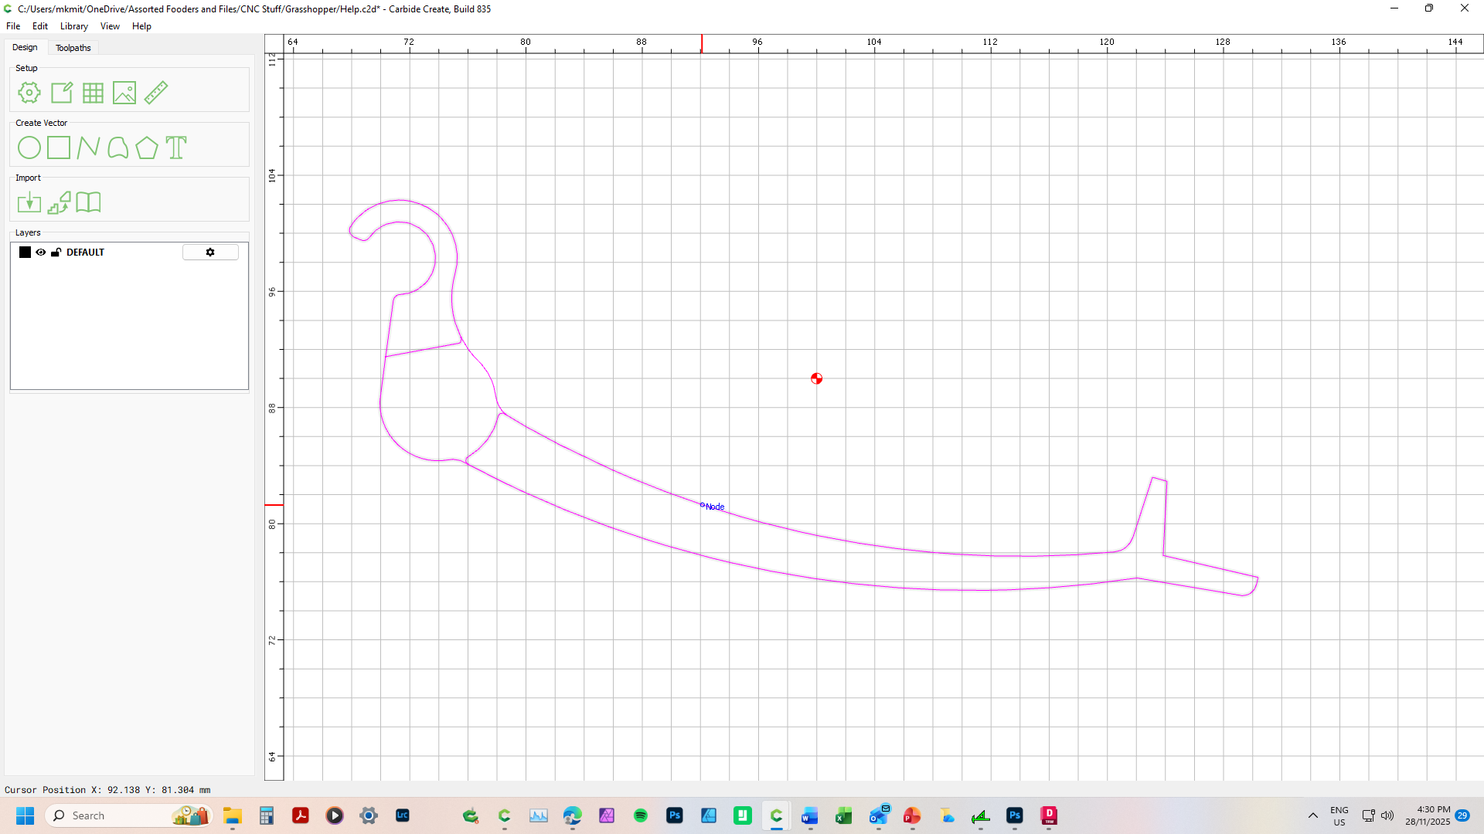
Task: Select the Polyline tool
Action: tap(88, 147)
